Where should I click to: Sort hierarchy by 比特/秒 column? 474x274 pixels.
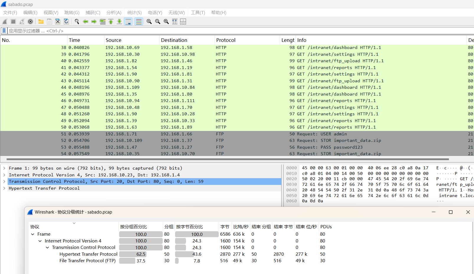241,227
